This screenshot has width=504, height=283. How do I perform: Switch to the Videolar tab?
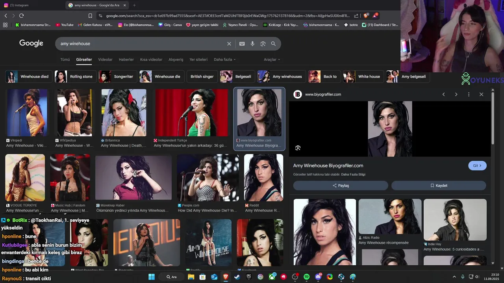[105, 59]
